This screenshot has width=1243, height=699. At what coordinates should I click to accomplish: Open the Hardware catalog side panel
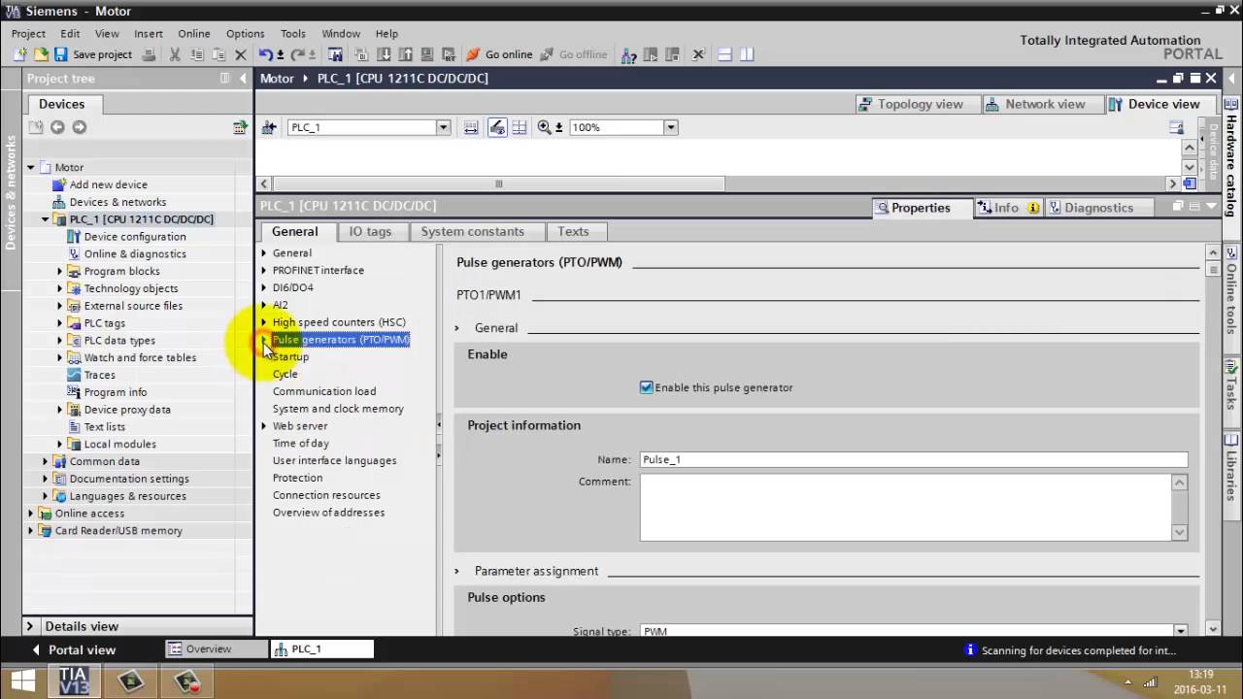(1231, 155)
